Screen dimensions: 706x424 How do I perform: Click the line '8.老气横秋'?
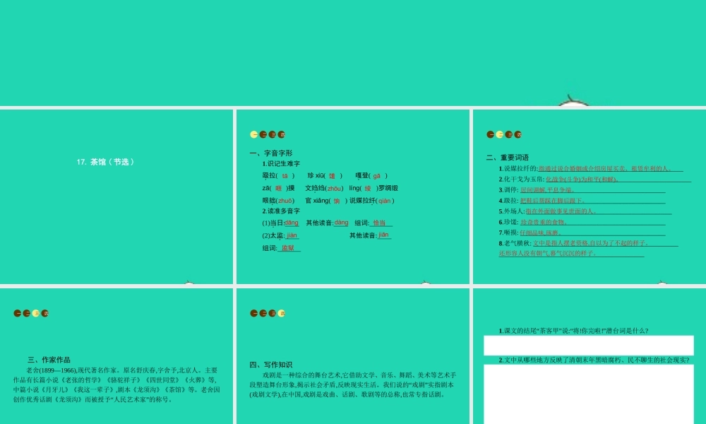click(x=588, y=248)
